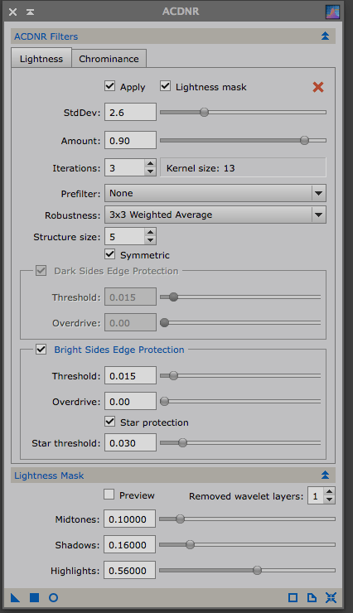Click the Amount value field
This screenshot has height=613, width=353.
(x=130, y=141)
